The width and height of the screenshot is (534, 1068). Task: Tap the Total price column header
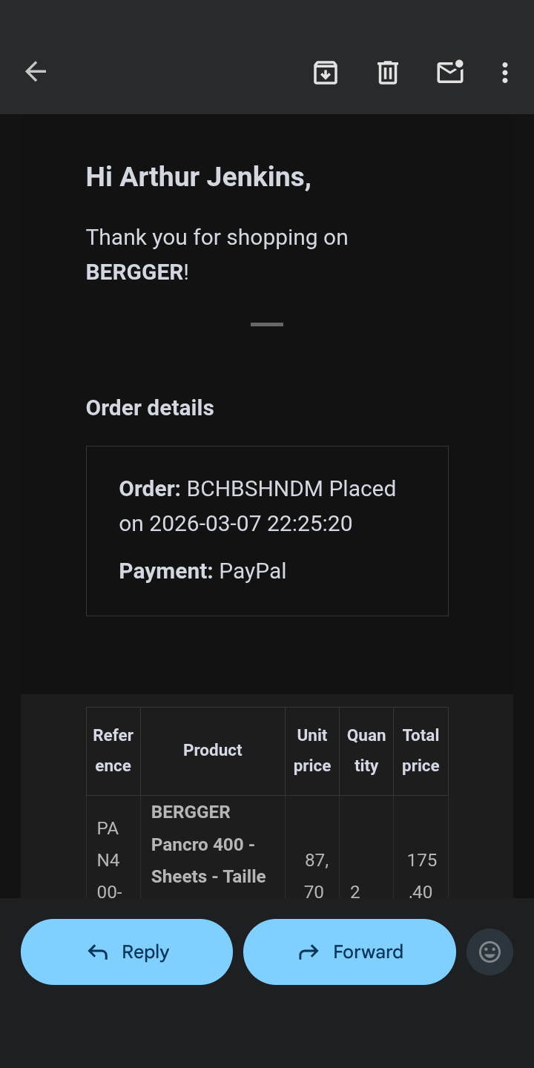pos(421,751)
